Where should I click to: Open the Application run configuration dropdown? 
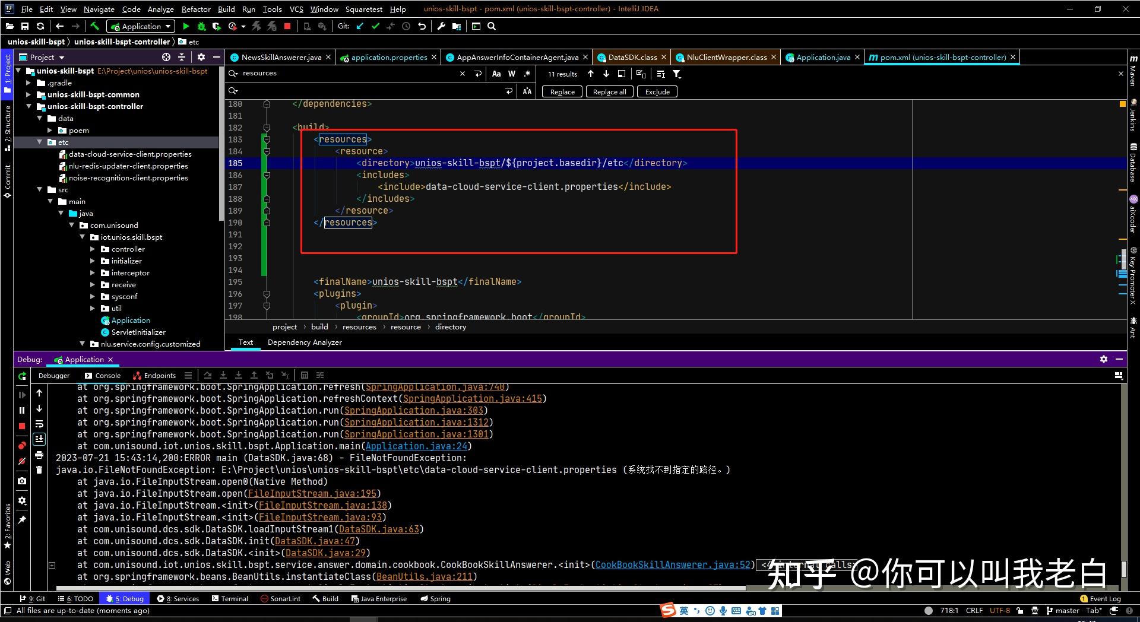(x=141, y=26)
